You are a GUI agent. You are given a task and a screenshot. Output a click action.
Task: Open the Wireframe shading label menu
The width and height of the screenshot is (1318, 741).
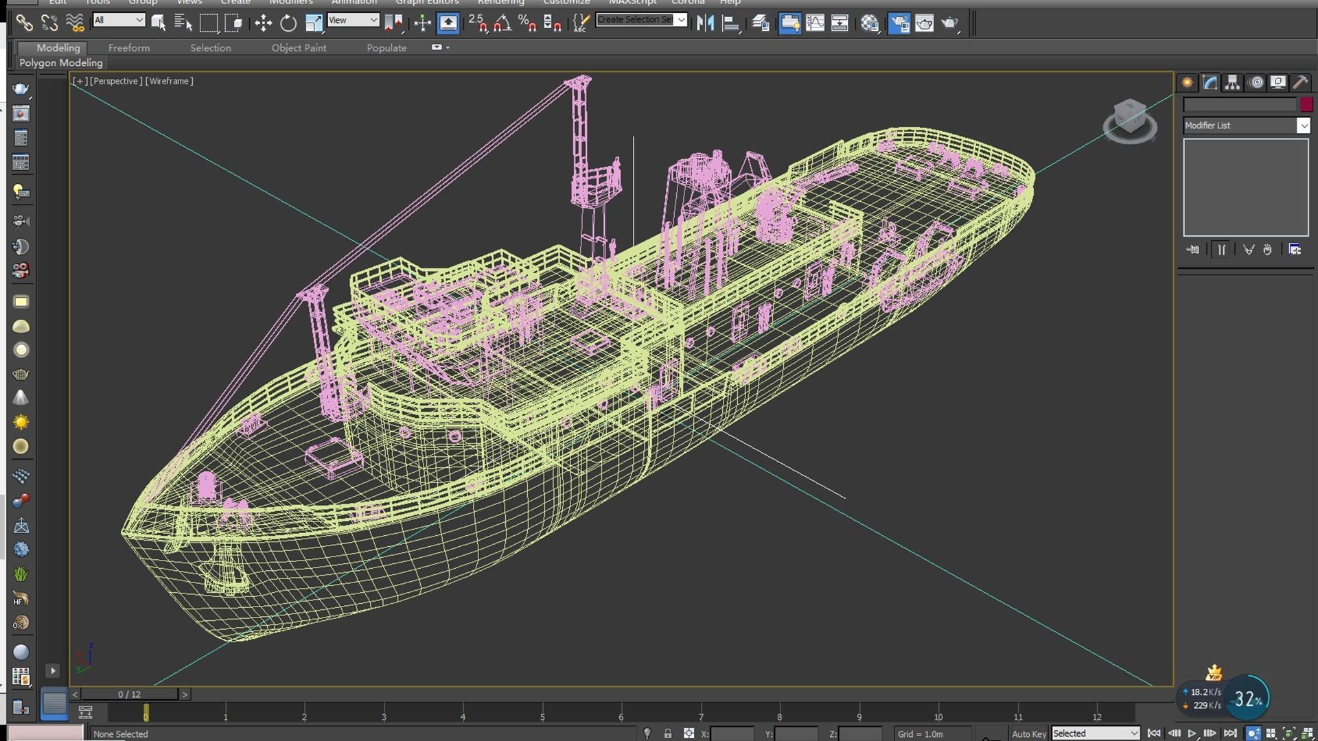click(169, 81)
